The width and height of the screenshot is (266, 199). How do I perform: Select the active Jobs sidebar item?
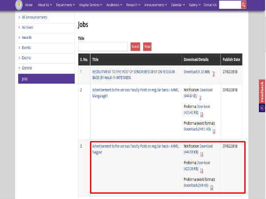[46, 79]
